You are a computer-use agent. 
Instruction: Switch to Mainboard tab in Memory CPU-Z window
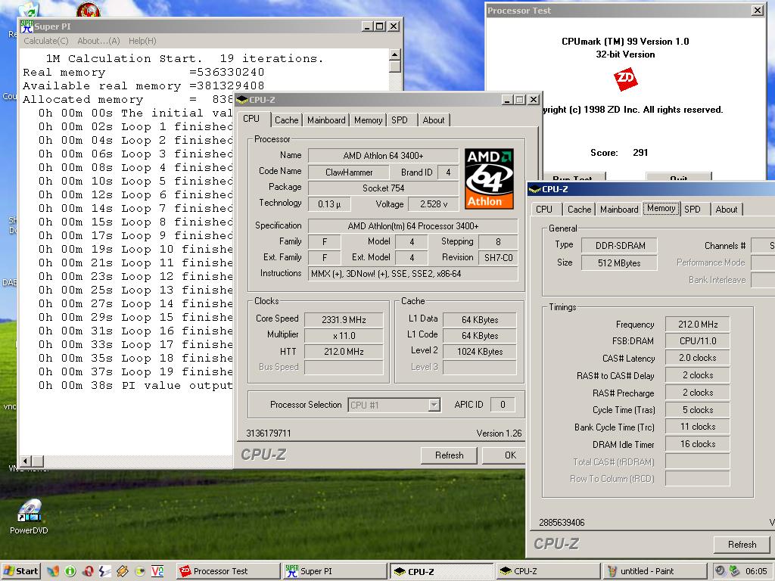point(619,210)
